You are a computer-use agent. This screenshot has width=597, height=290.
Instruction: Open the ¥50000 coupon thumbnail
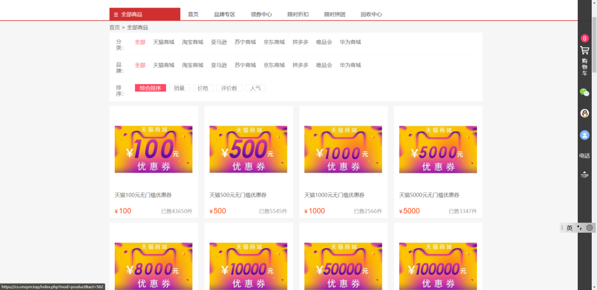click(x=343, y=267)
